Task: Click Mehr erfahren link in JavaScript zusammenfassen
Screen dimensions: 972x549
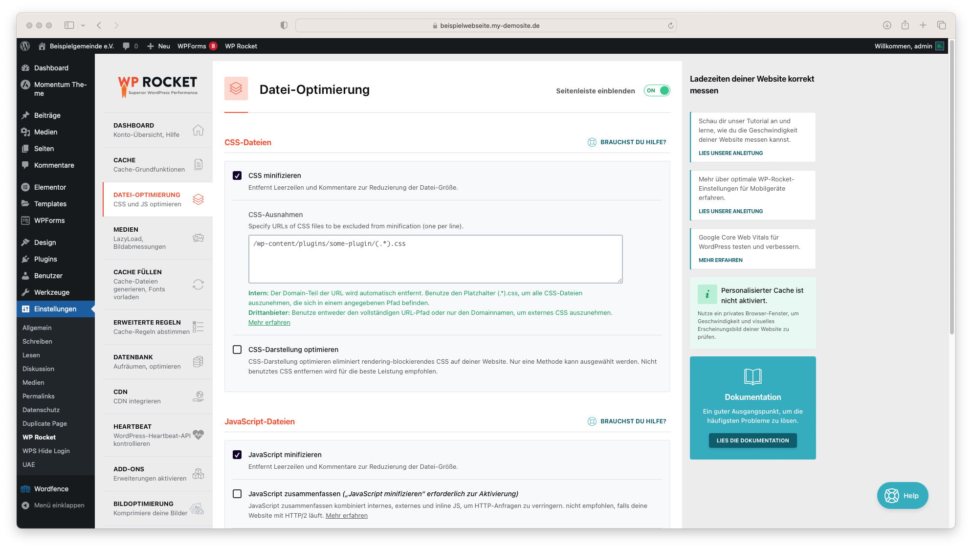Action: point(347,516)
